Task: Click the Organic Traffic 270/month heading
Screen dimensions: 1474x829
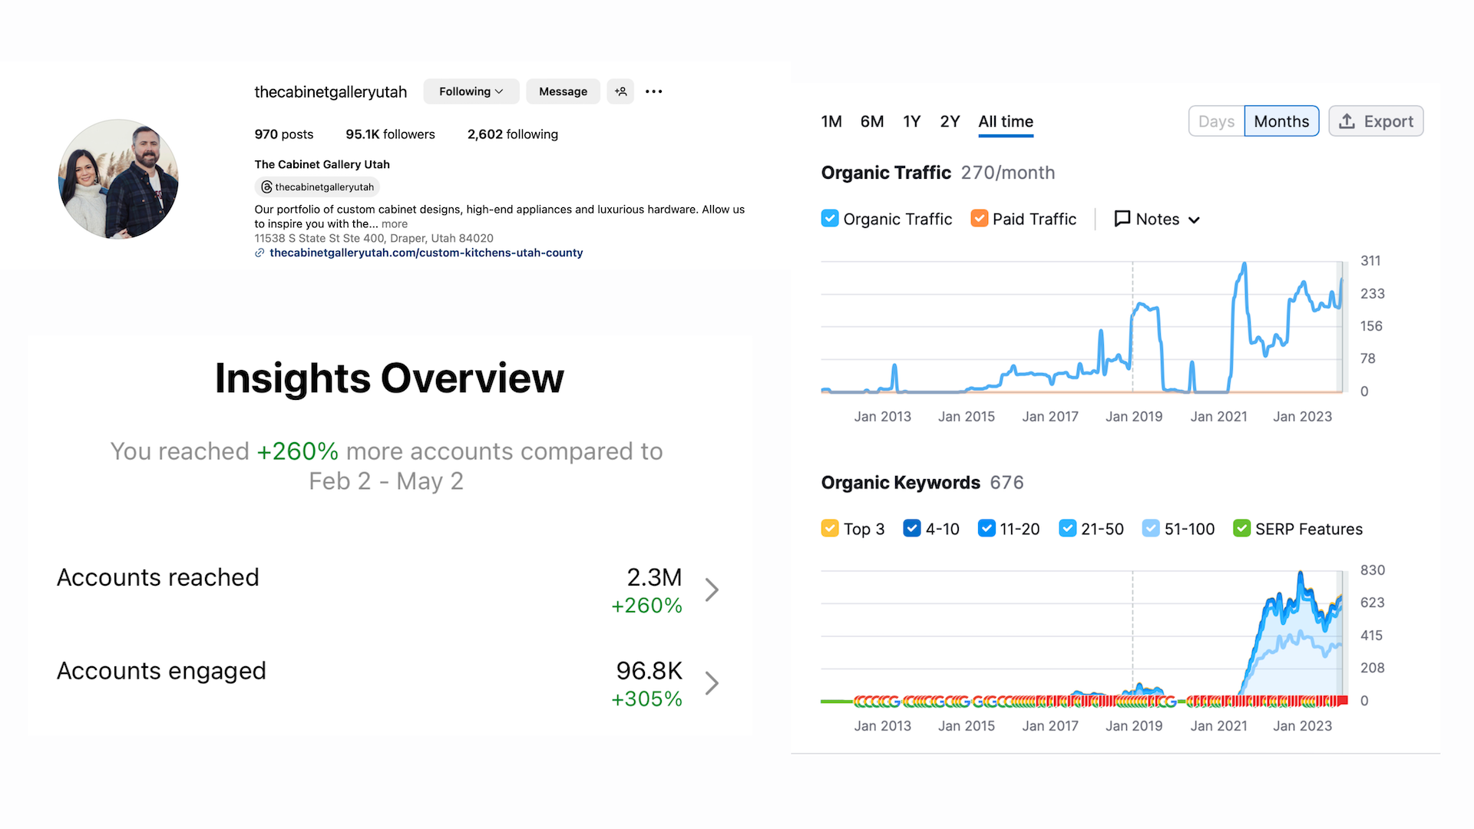Action: coord(938,173)
